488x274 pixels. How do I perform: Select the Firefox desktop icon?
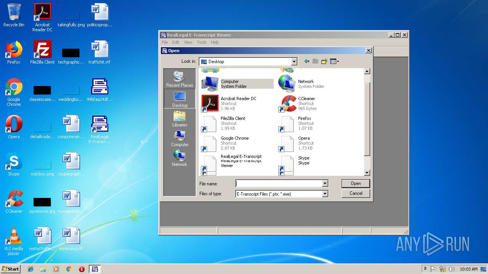point(14,53)
